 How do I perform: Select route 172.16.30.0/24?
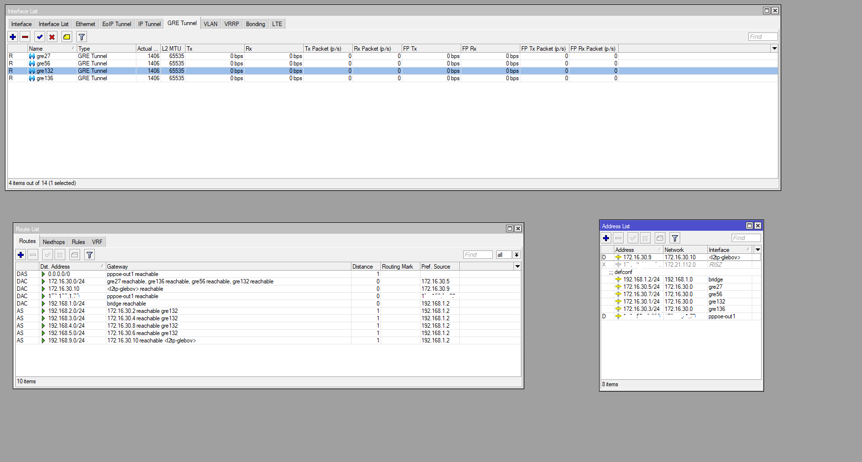coord(268,281)
